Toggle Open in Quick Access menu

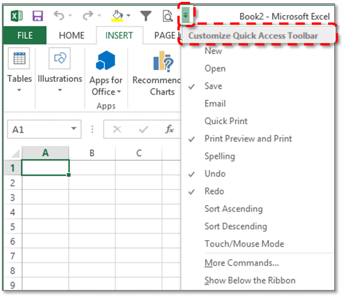click(258, 69)
